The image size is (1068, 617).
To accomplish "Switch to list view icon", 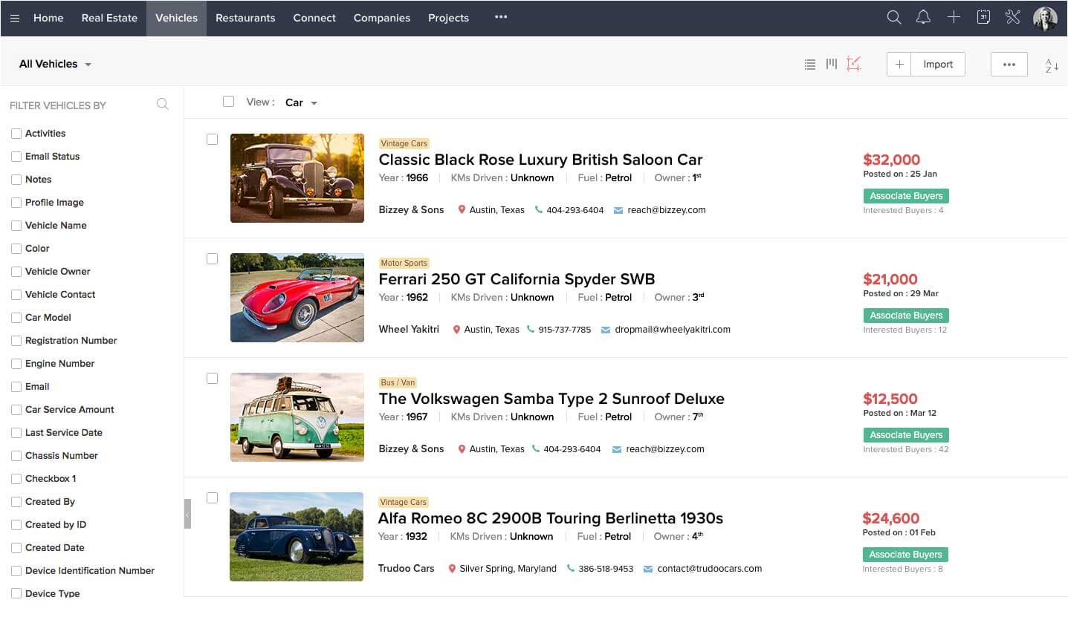I will 810,65.
